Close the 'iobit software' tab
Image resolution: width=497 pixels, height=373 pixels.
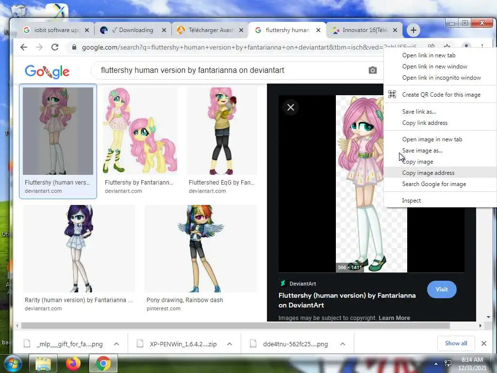click(87, 30)
